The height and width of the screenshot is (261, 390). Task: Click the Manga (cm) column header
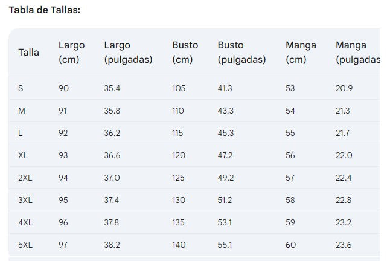tap(301, 52)
